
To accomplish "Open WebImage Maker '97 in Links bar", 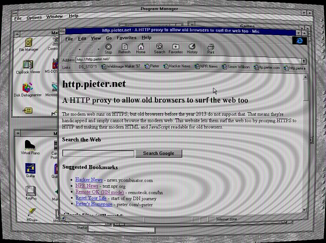I will coord(121,67).
